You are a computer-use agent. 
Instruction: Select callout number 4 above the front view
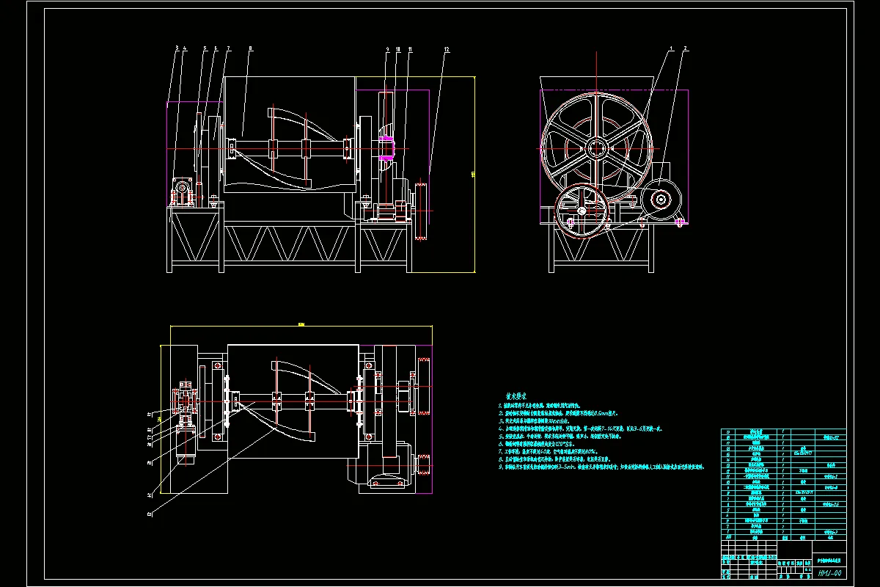[x=185, y=49]
